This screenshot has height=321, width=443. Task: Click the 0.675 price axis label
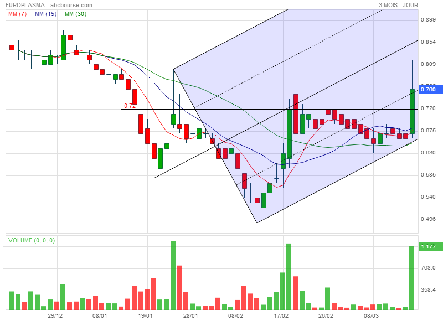pos(428,131)
